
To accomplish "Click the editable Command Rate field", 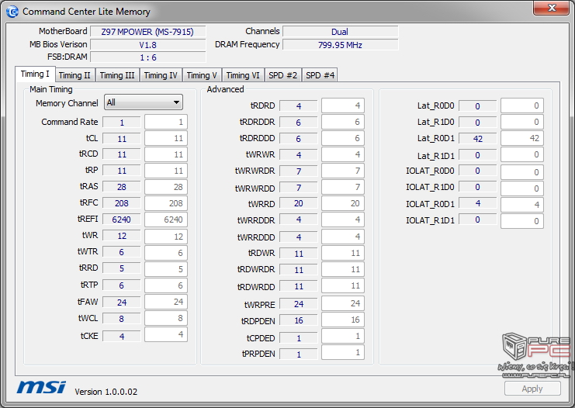I will pos(165,122).
